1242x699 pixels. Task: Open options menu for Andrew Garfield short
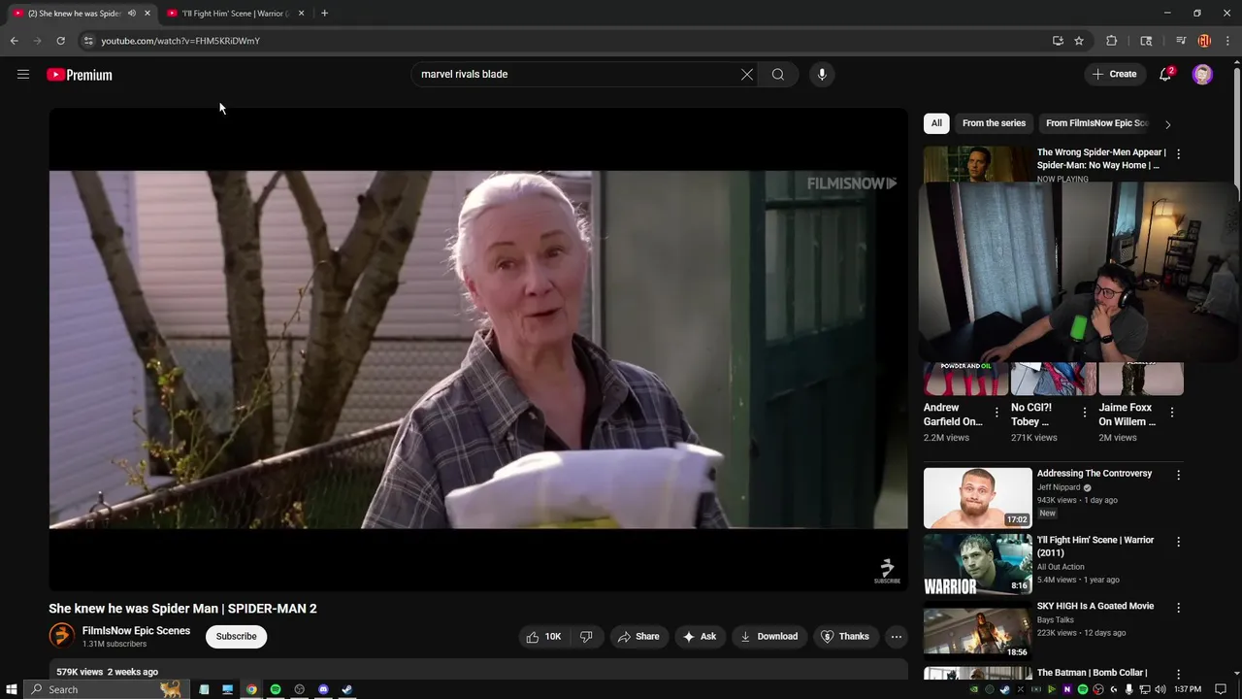click(997, 413)
